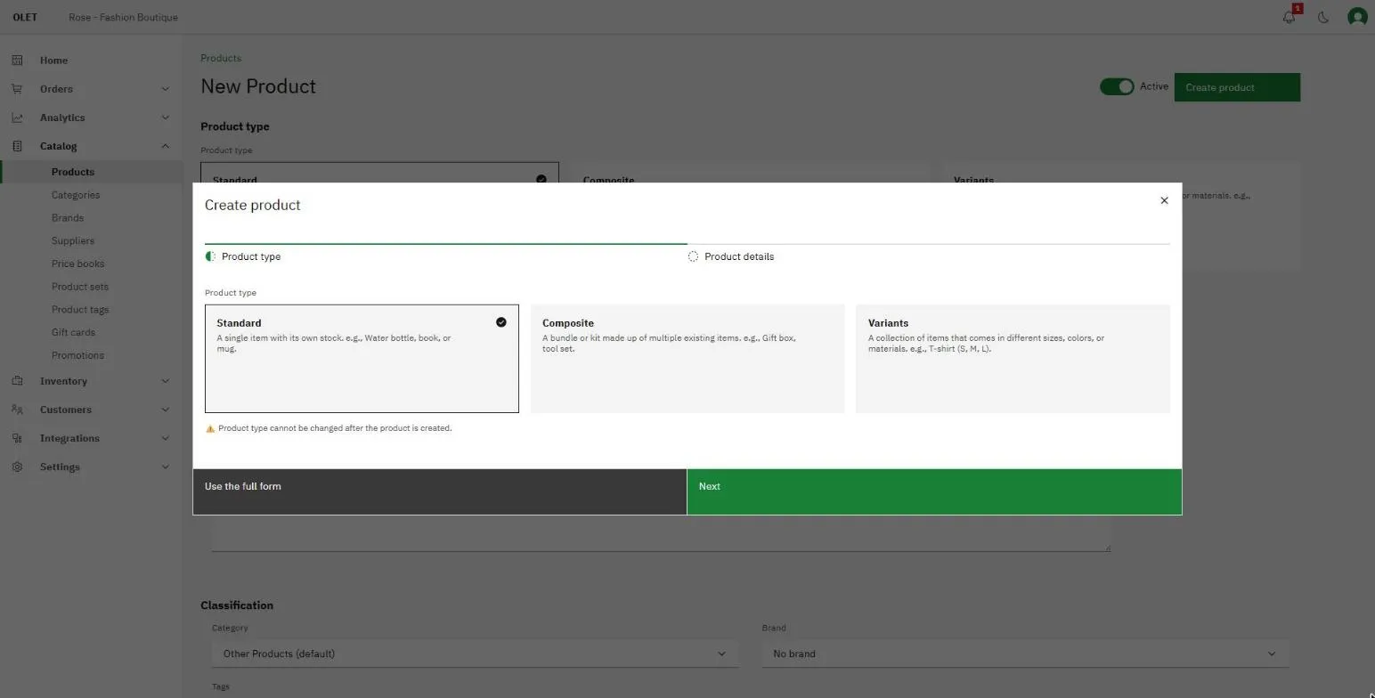Screen dimensions: 1375x698
Task: Open Product sets in the sidebar
Action: (80, 287)
